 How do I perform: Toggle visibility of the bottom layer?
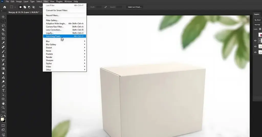pyautogui.click(x=255, y=52)
